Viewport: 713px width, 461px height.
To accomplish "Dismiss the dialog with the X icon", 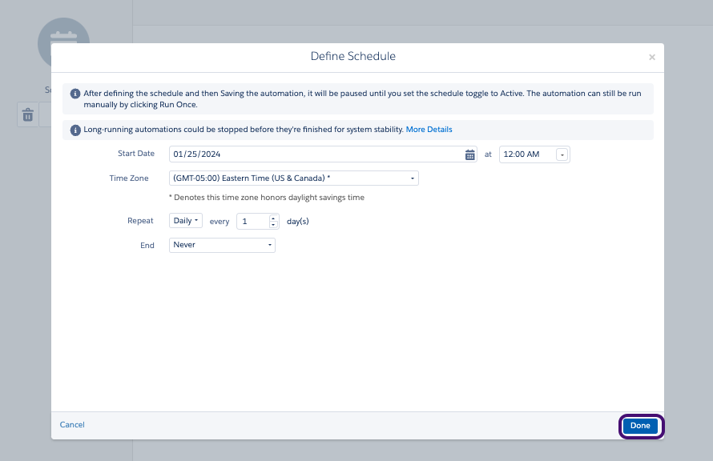I will point(651,57).
